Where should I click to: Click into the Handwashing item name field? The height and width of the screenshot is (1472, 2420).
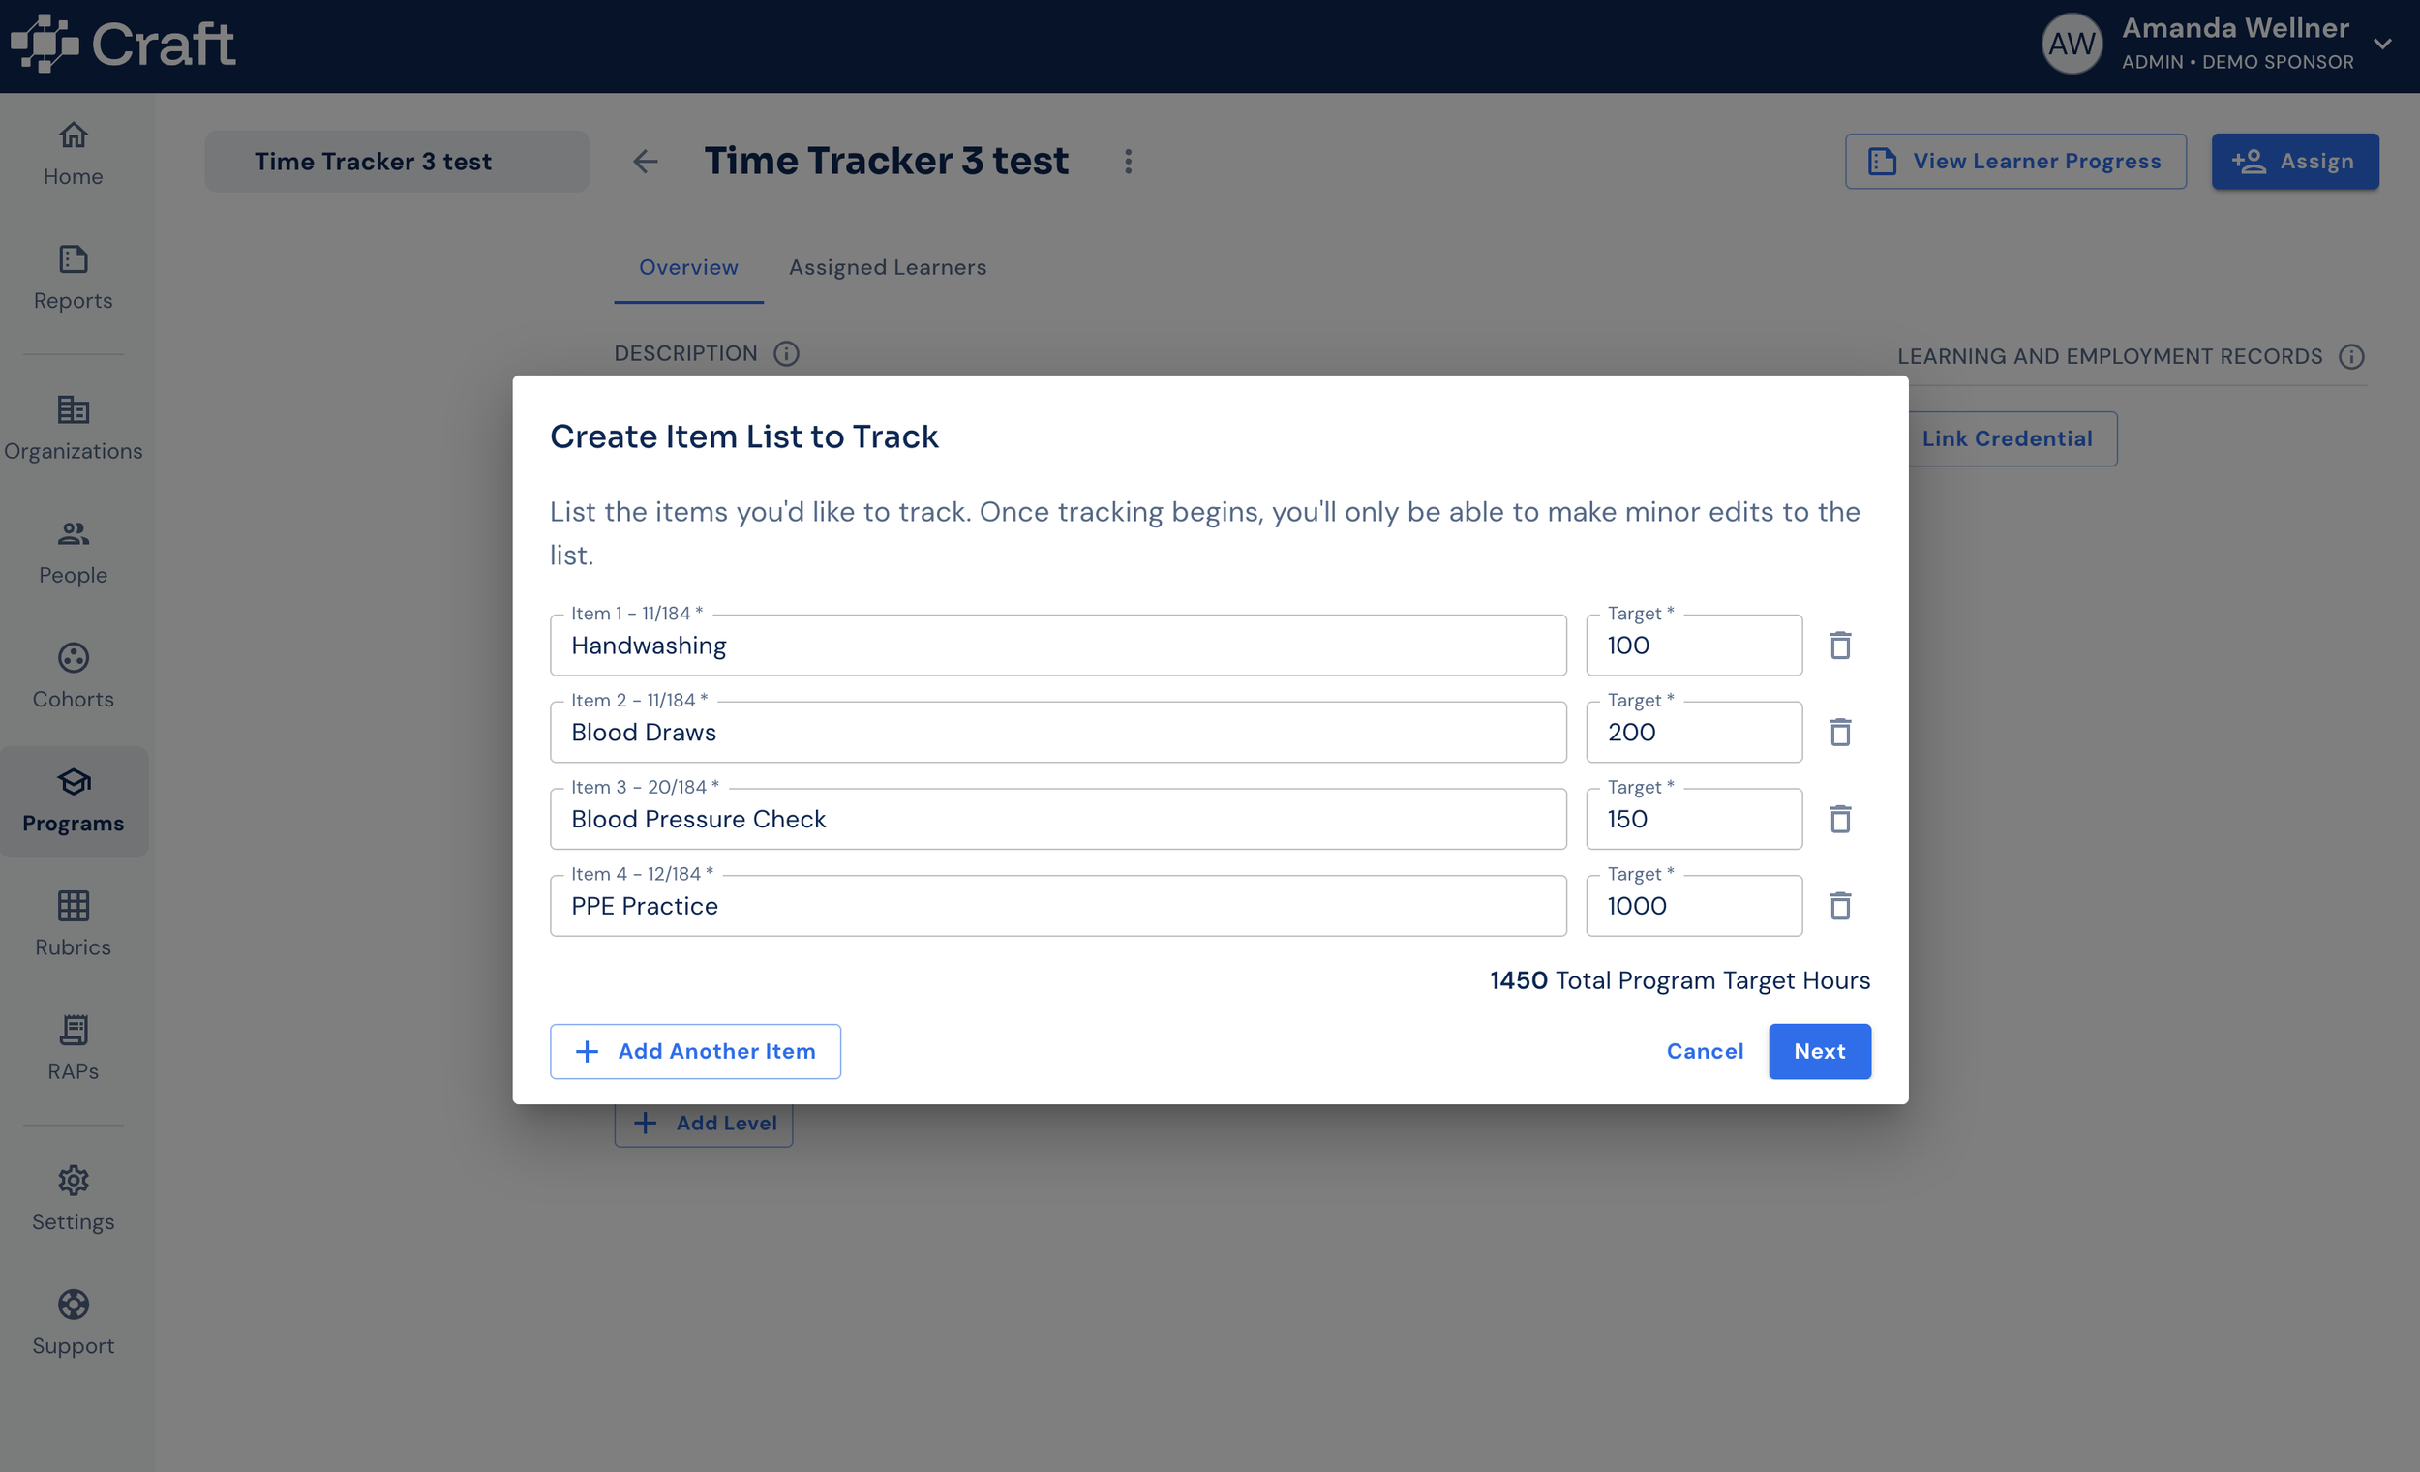(x=1057, y=646)
